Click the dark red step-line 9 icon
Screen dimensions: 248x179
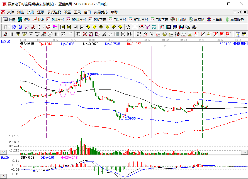pyautogui.click(x=33, y=27)
